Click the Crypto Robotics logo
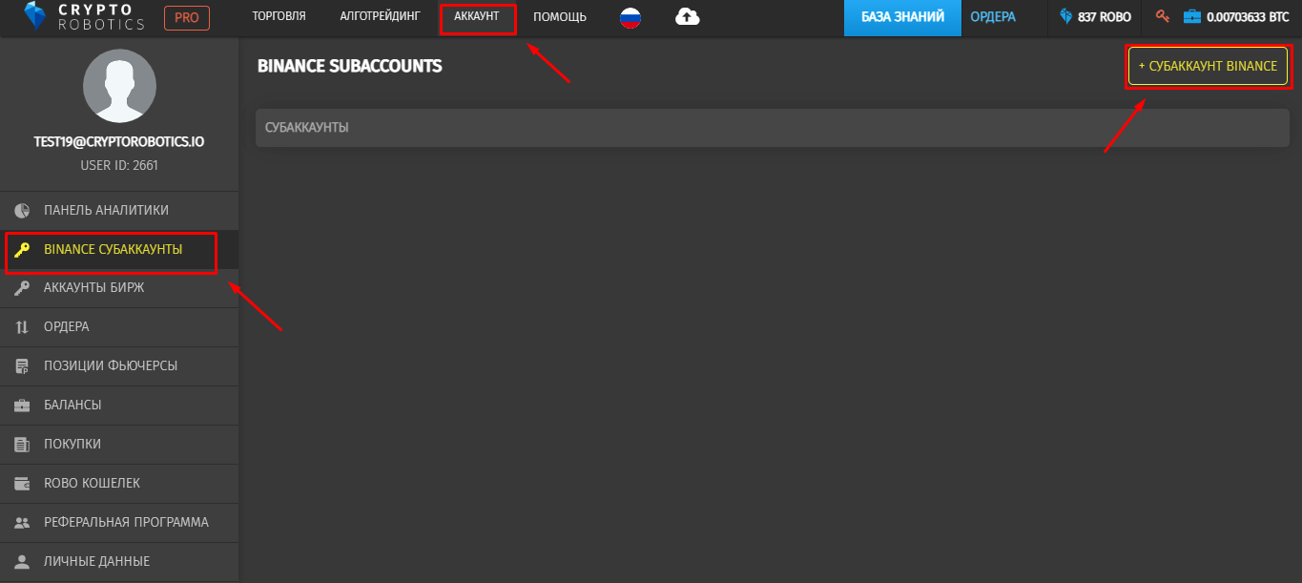The image size is (1302, 583). (x=84, y=16)
